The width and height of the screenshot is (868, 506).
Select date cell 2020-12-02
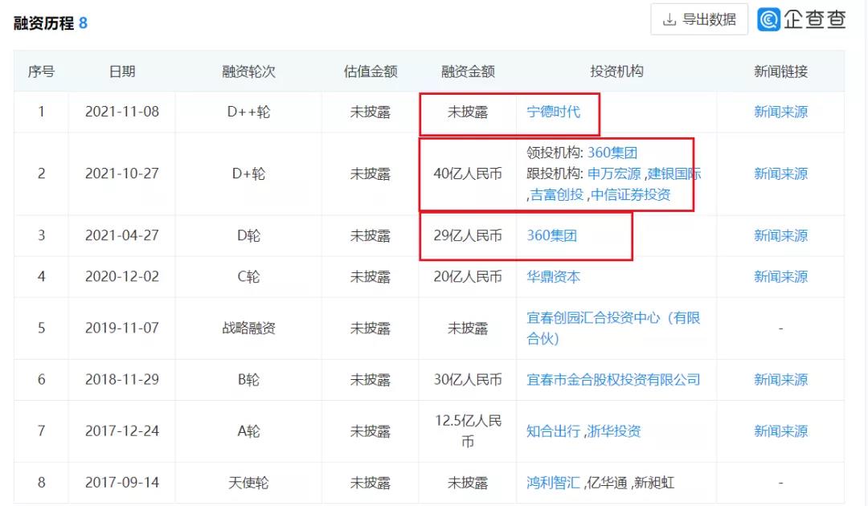[122, 276]
